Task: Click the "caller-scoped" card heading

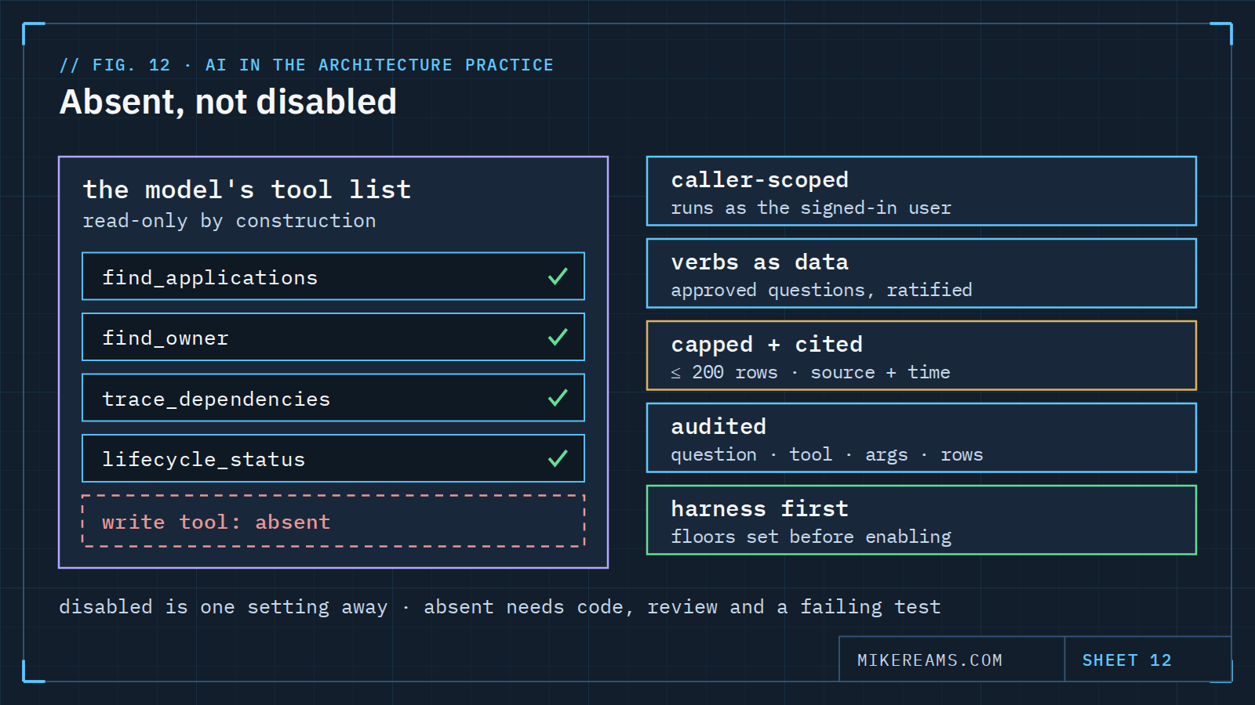Action: point(760,180)
